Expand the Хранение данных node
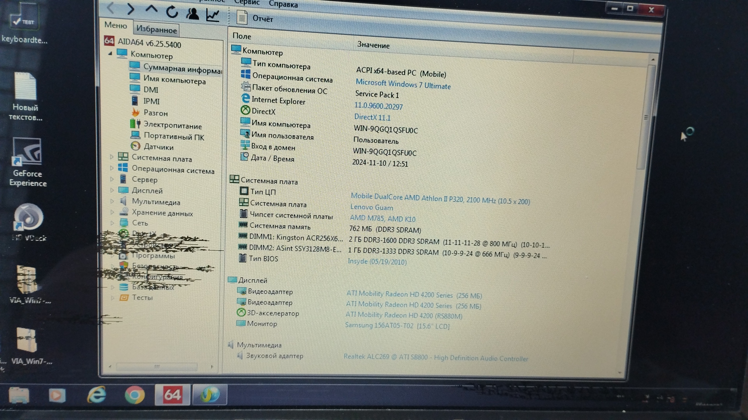 click(x=112, y=212)
